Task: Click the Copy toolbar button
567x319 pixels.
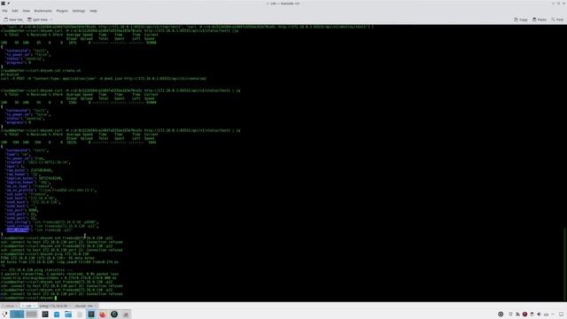Action: [521, 19]
